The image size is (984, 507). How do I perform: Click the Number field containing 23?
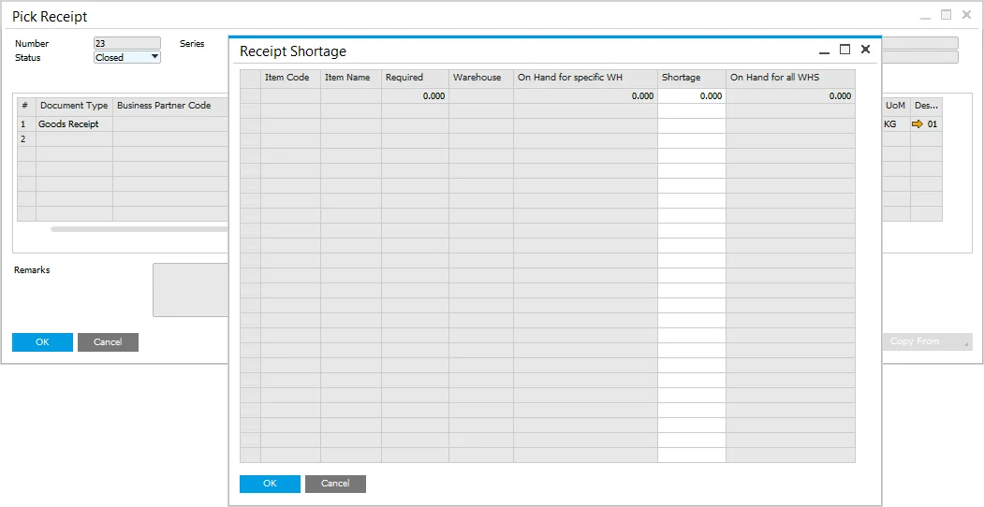[126, 43]
